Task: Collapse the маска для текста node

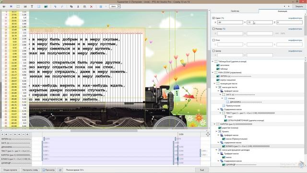Action: tap(216, 87)
